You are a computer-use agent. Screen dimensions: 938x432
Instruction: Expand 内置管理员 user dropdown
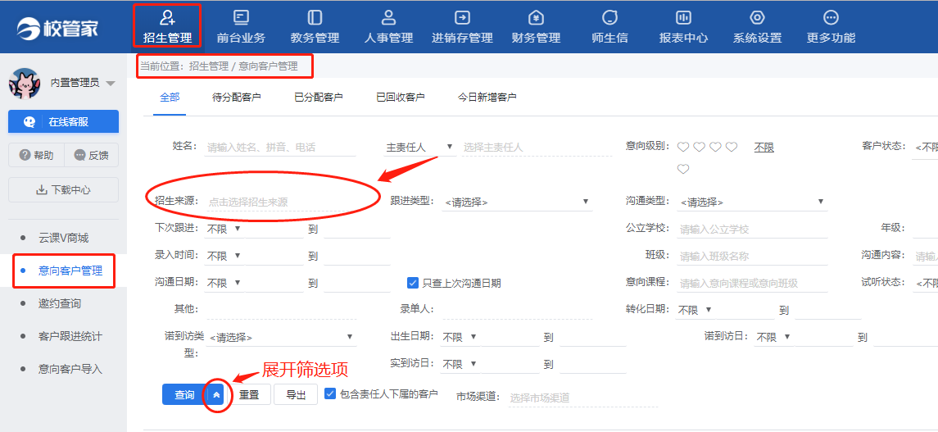click(110, 84)
